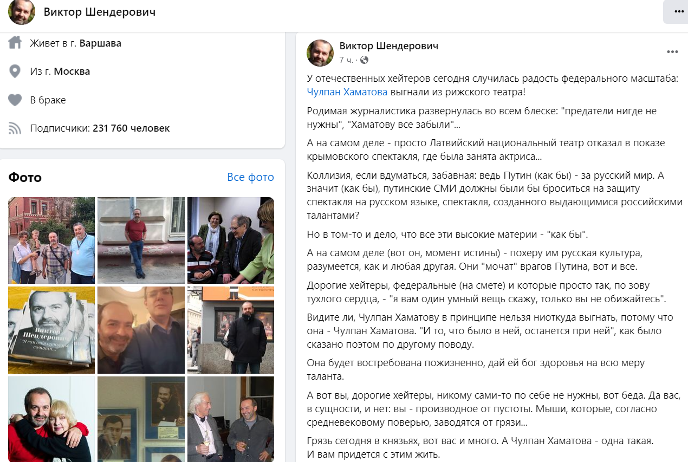Open photo of man in red shirt
688x462 pixels.
(141, 240)
